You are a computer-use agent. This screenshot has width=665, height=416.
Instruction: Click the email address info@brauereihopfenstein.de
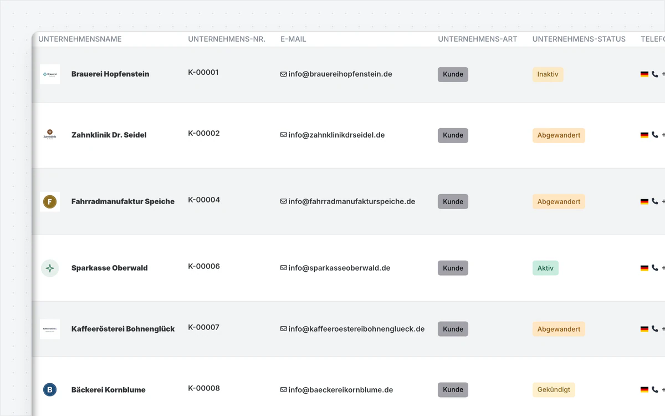340,74
